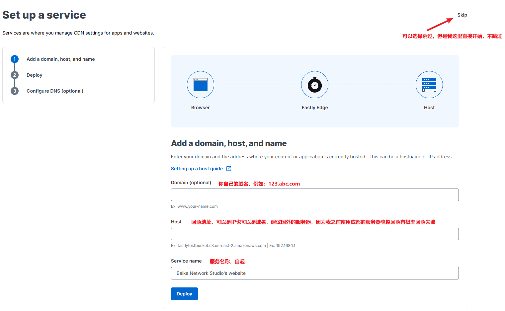Click the Host server icon
Screen dimensions: 505x311
429,85
